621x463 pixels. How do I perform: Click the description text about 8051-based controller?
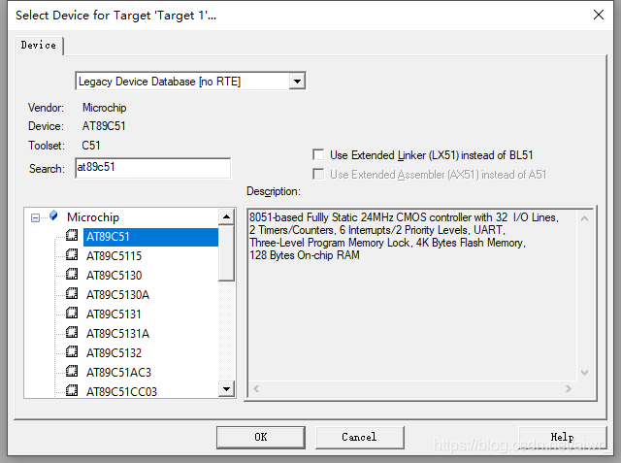(x=404, y=237)
